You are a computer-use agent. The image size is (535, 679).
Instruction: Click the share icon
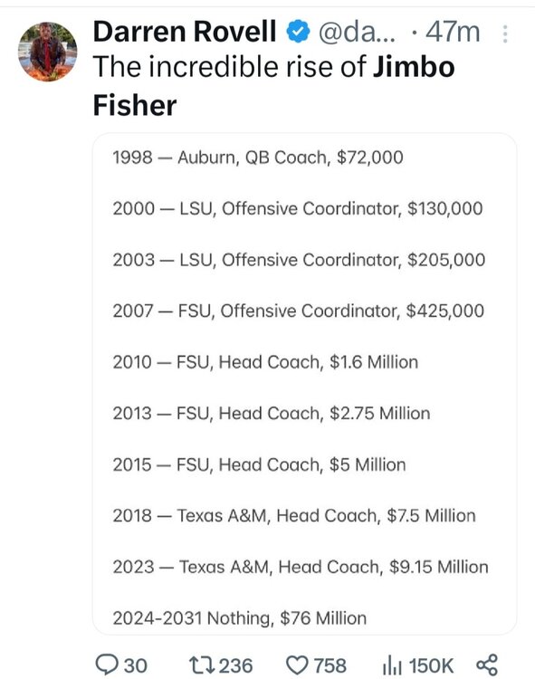coord(487,665)
